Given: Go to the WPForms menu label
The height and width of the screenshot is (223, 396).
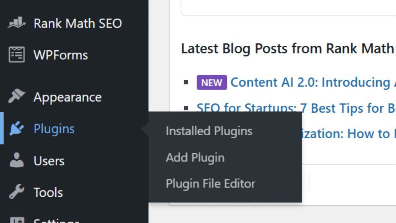Looking at the screenshot, I should coord(61,55).
